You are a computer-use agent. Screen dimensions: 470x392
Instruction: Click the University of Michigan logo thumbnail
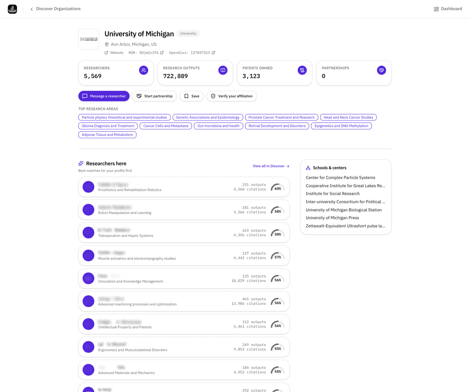point(89,39)
